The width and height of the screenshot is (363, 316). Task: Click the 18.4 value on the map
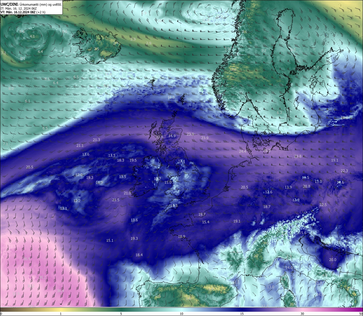(x=139, y=255)
